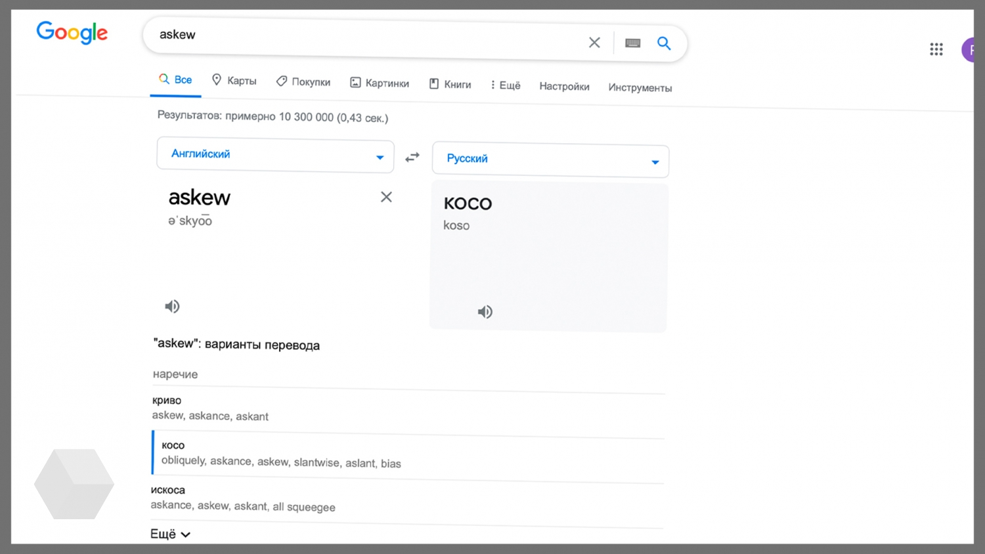This screenshot has height=554, width=985.
Task: Click the translated word косо
Action: (x=468, y=203)
